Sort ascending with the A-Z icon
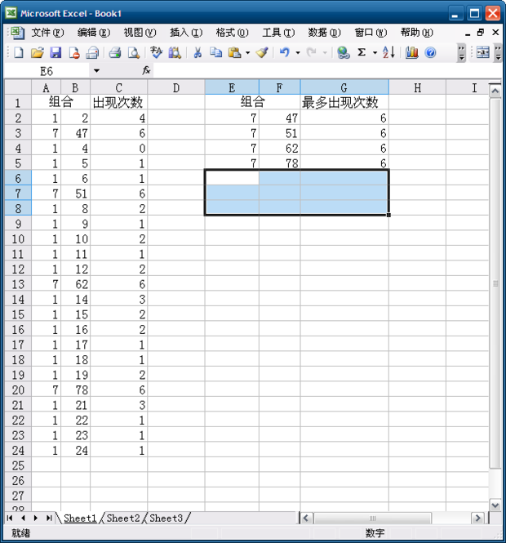 point(388,52)
